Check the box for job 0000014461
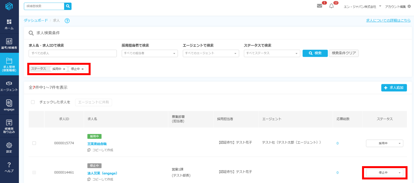Viewport: 414px width, 183px height. [x=34, y=172]
